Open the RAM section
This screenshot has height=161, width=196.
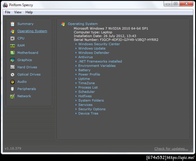pos(21,45)
